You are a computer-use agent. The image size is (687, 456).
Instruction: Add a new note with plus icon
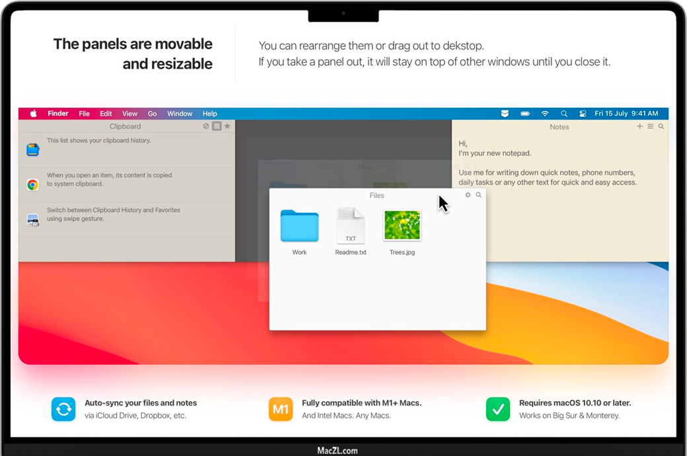pos(639,126)
